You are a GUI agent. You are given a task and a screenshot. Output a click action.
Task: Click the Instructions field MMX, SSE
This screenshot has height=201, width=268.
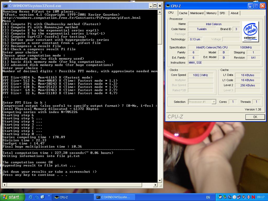[x=224, y=63]
